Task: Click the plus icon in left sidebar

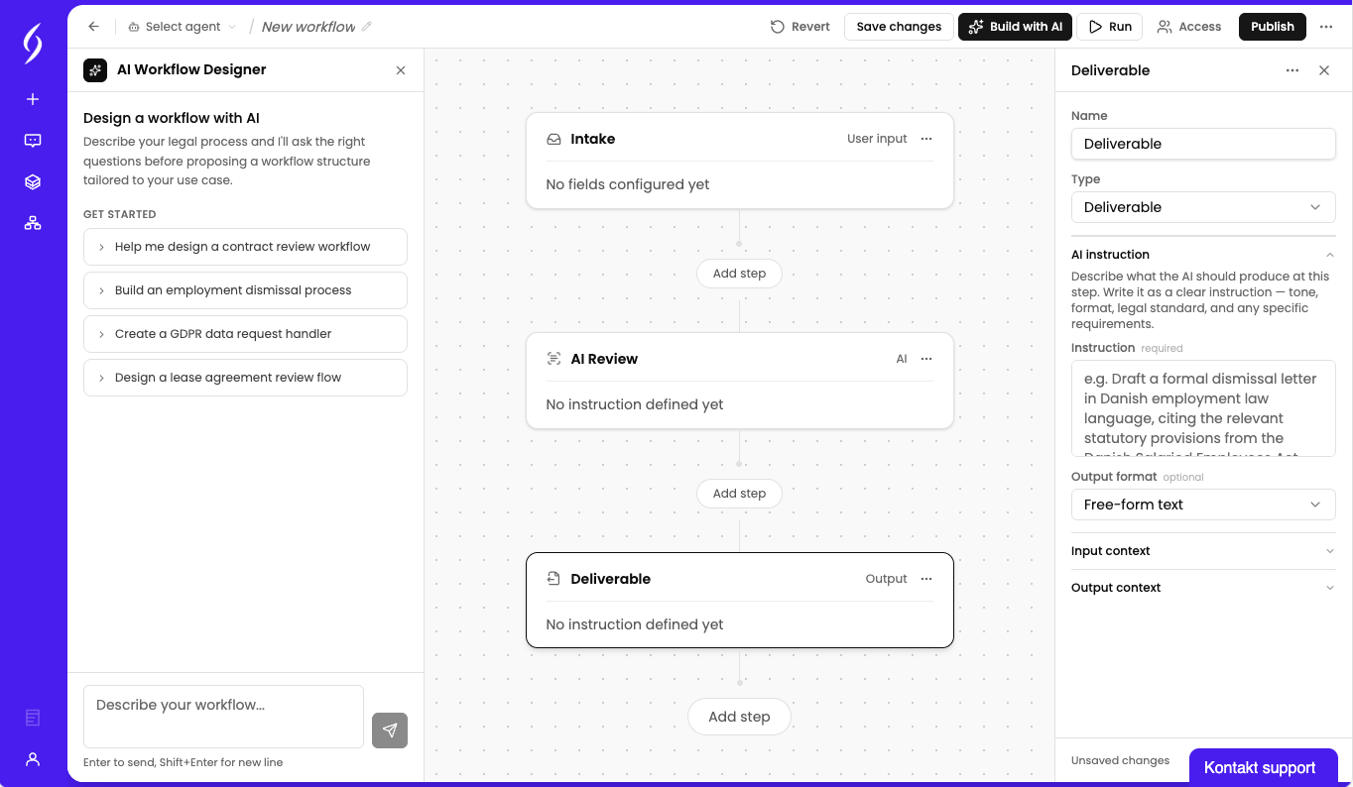Action: pyautogui.click(x=33, y=99)
